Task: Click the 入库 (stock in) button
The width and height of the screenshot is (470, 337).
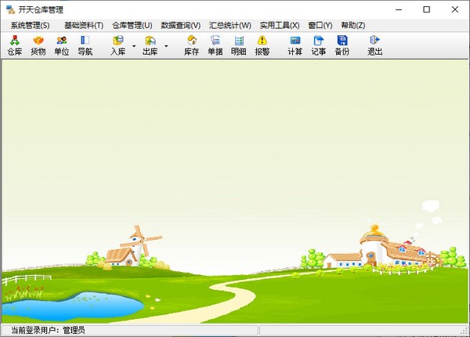Action: tap(117, 45)
